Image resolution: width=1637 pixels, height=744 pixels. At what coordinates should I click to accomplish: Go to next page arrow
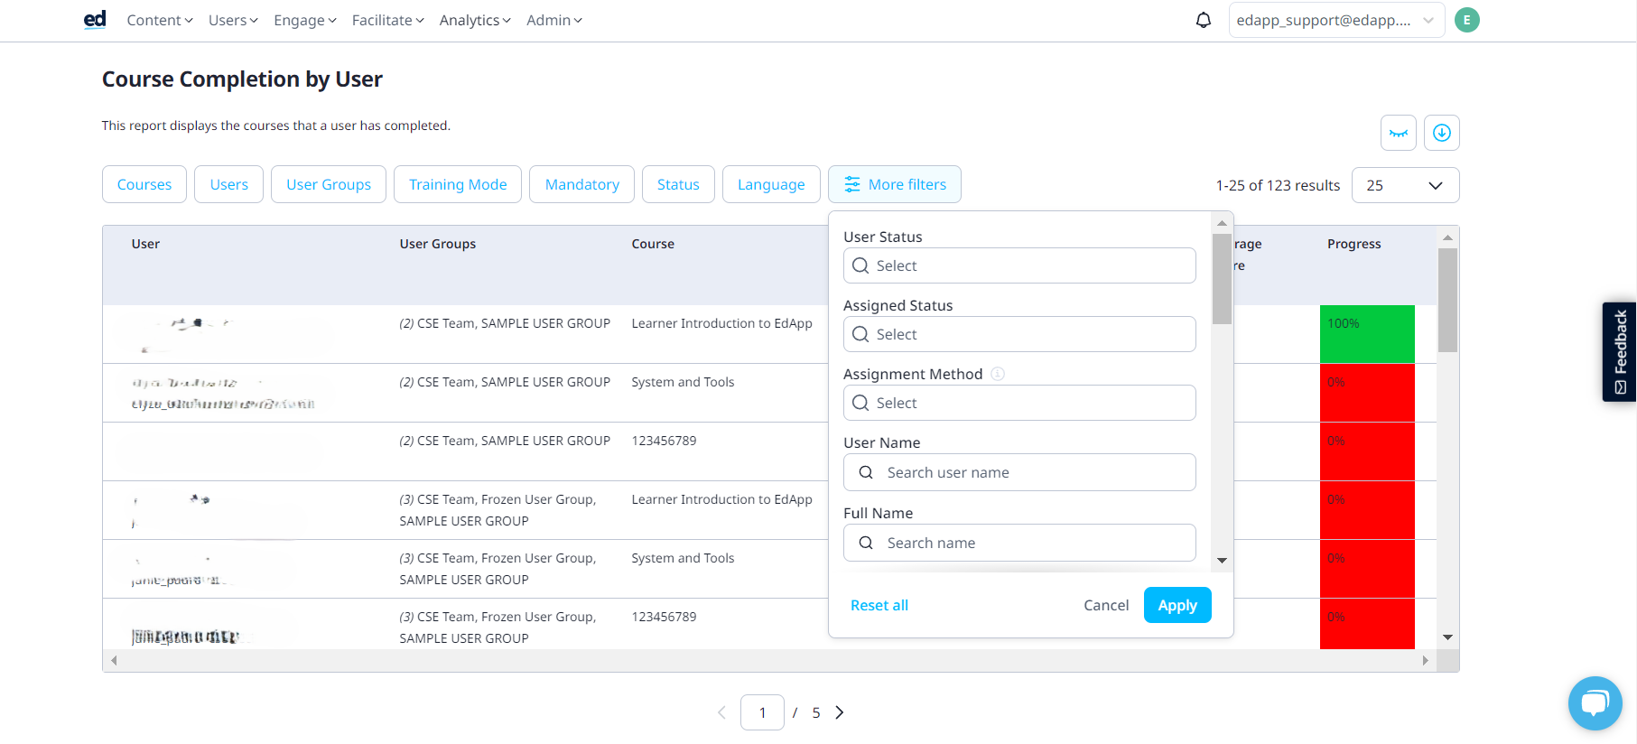[840, 712]
